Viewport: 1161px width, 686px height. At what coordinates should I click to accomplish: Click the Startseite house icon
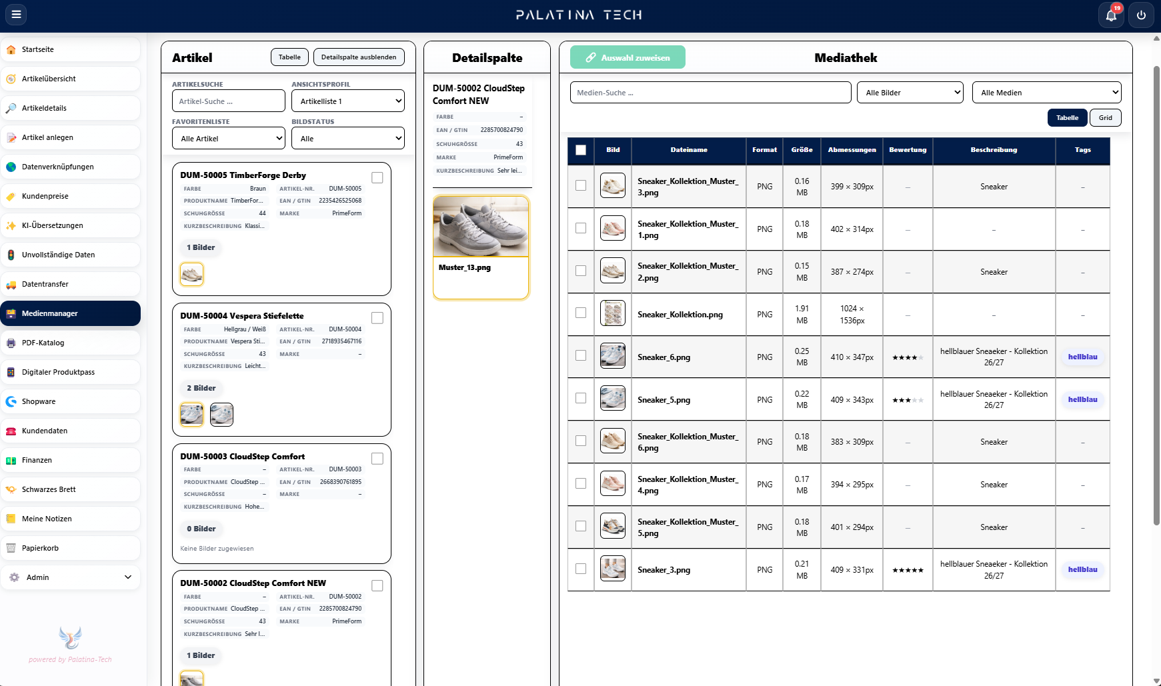click(11, 49)
